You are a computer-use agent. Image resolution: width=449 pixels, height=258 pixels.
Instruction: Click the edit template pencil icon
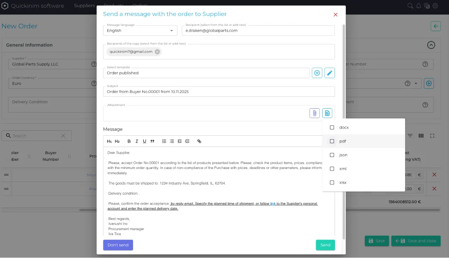click(330, 73)
